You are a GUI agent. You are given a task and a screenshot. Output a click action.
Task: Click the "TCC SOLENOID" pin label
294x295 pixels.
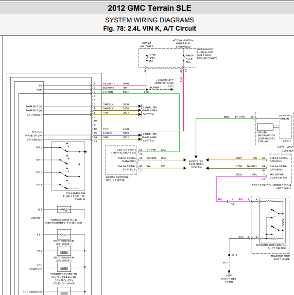coord(36,267)
